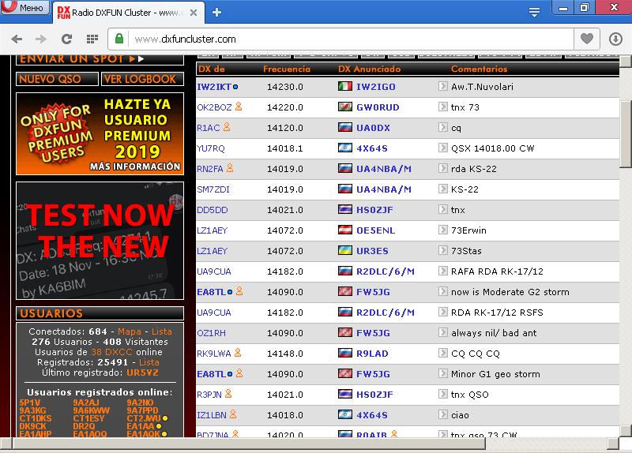Close the Radio DXFUN Cluster tab
This screenshot has height=453, width=632.
(194, 13)
